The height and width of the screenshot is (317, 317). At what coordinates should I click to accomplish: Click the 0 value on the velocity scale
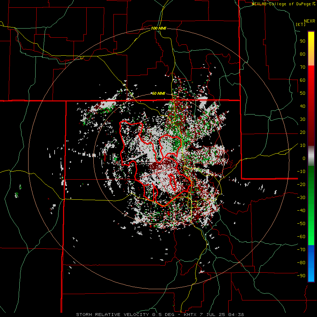pos(304,158)
